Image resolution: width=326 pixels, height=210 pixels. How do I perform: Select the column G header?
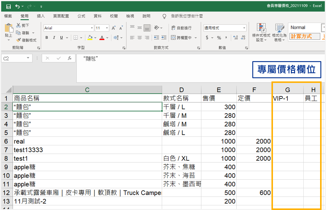pos(287,90)
